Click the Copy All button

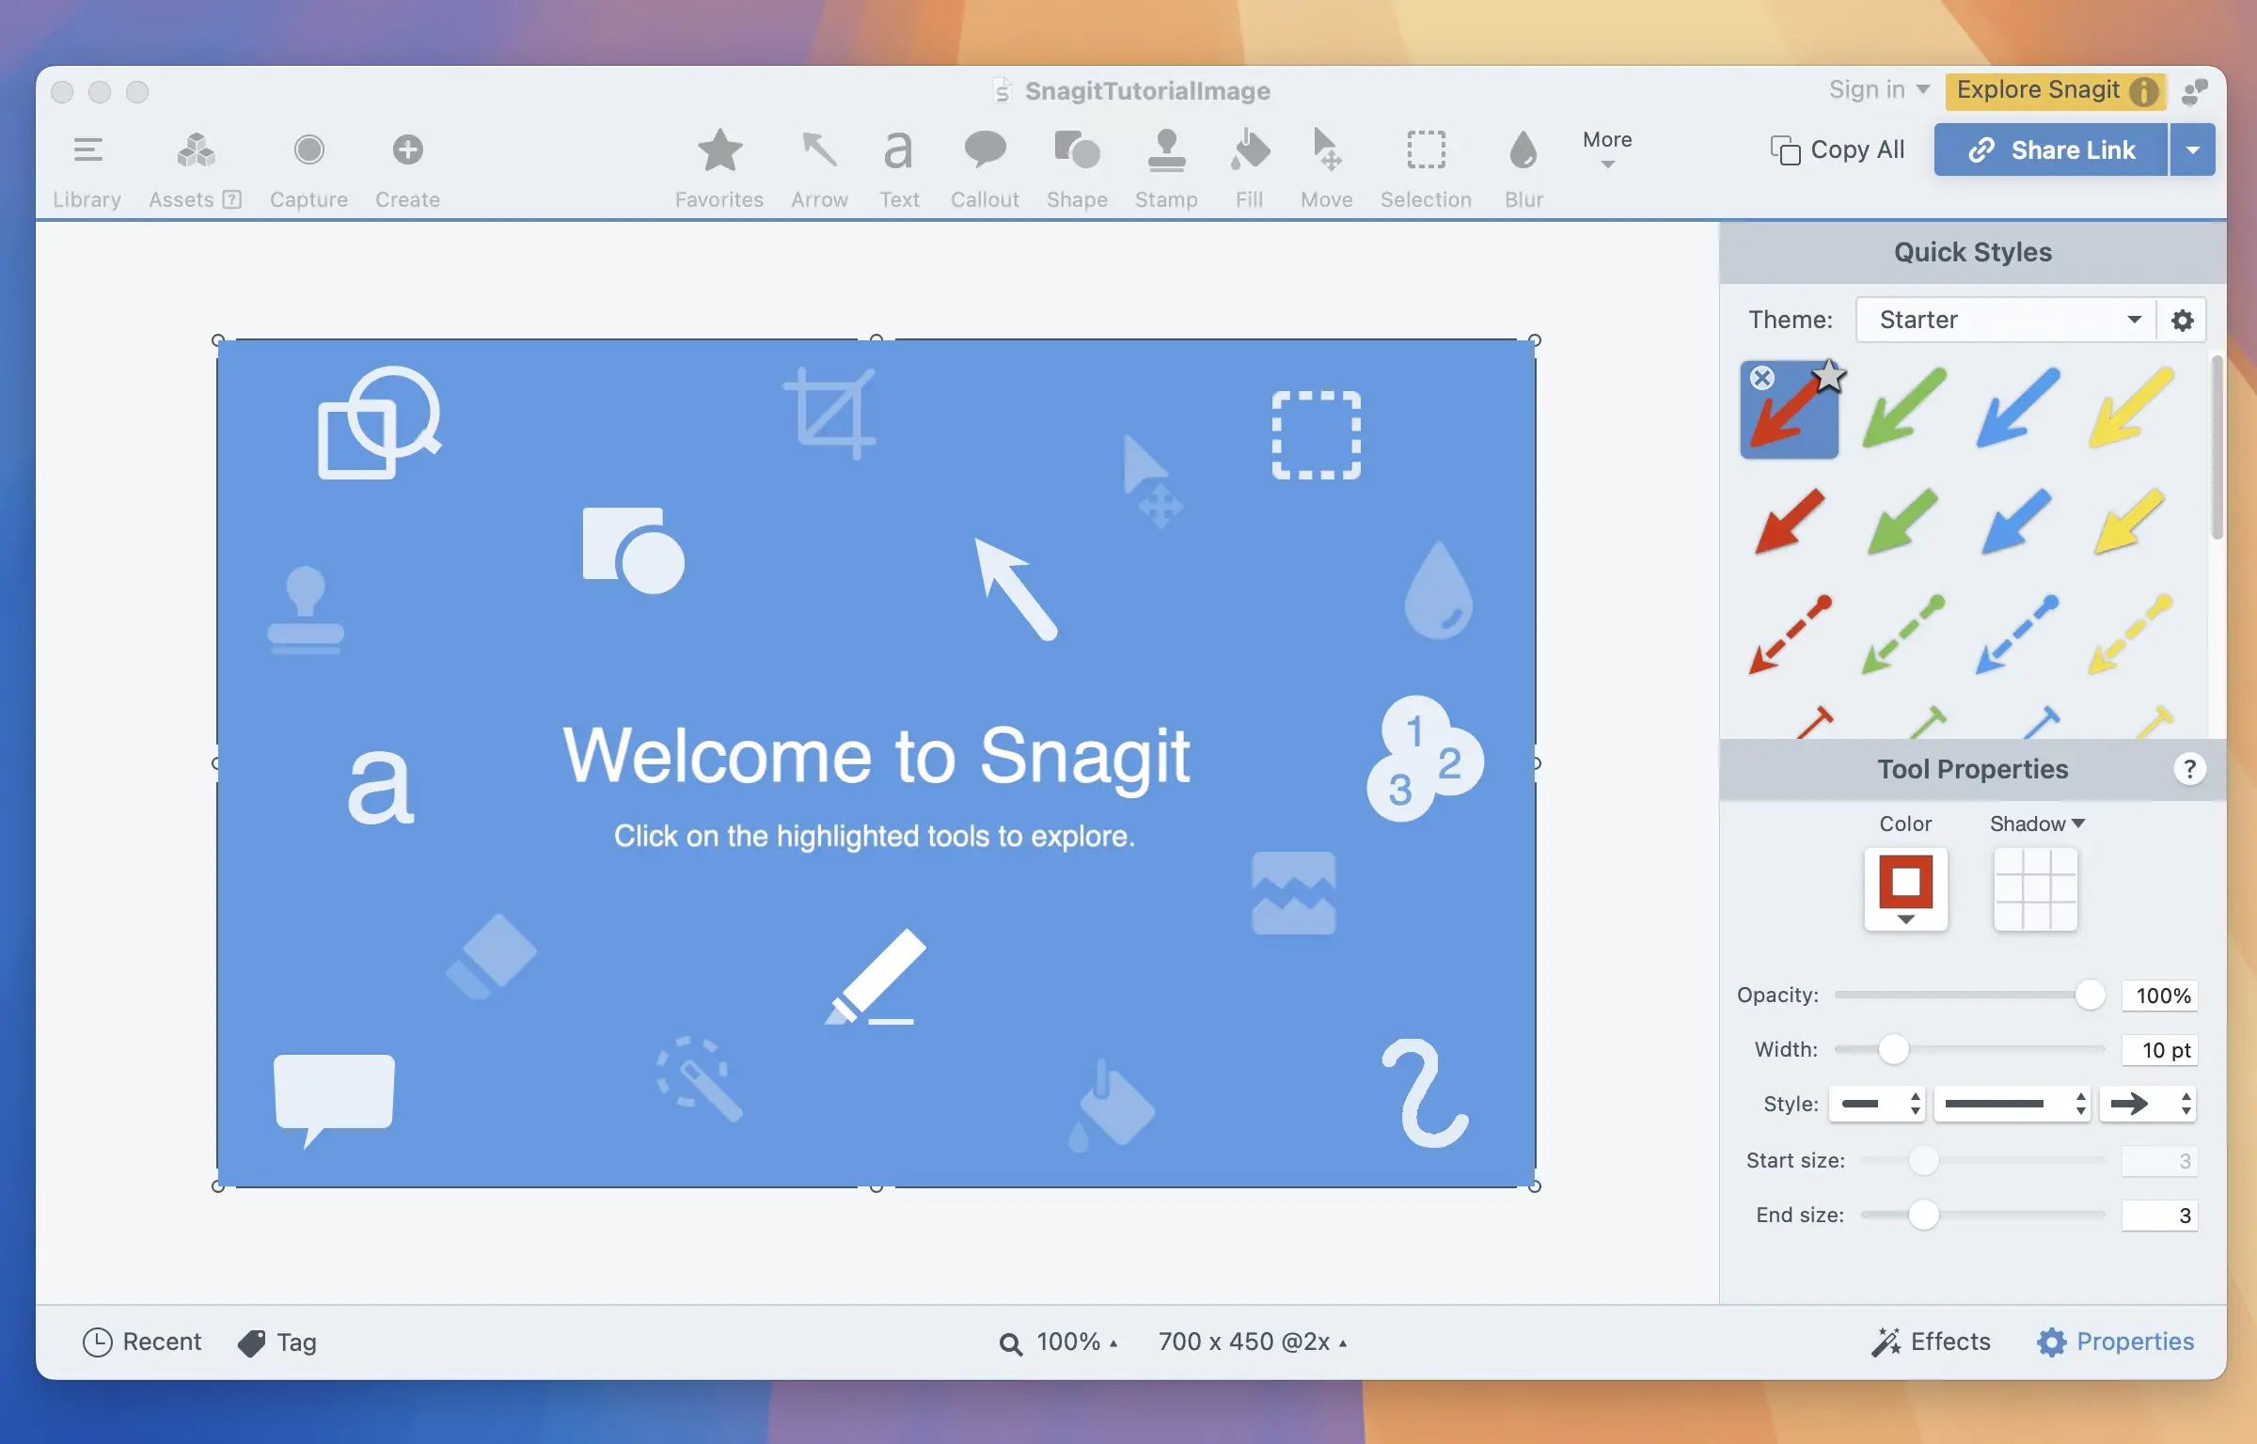[1837, 149]
